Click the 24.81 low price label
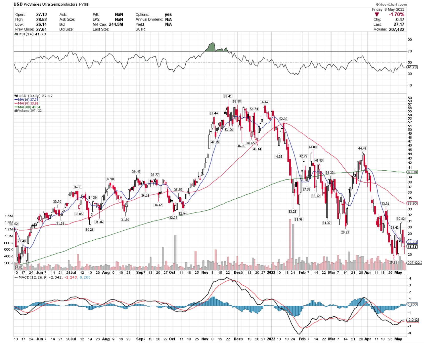This screenshot has width=424, height=343. (18, 267)
